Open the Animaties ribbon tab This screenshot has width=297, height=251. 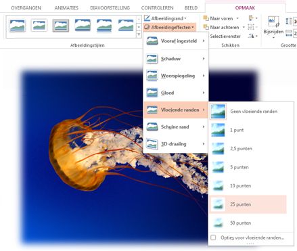click(x=66, y=8)
